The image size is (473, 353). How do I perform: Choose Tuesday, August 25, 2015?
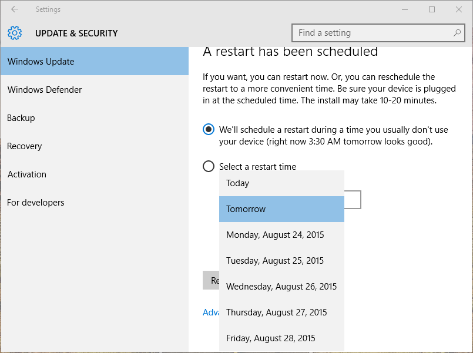[281, 261]
